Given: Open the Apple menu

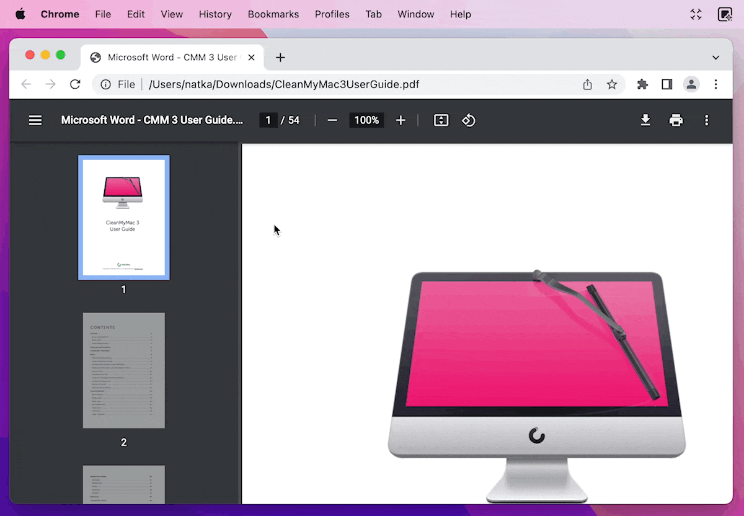Looking at the screenshot, I should point(20,14).
